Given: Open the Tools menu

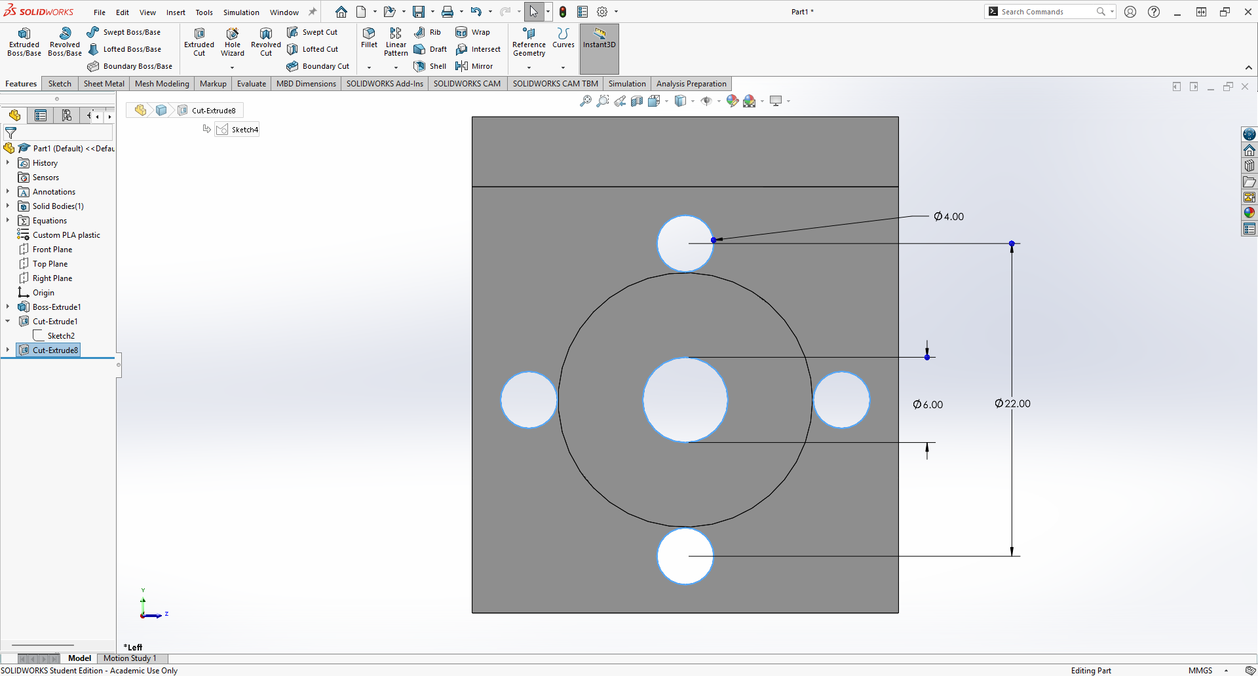Looking at the screenshot, I should (204, 12).
